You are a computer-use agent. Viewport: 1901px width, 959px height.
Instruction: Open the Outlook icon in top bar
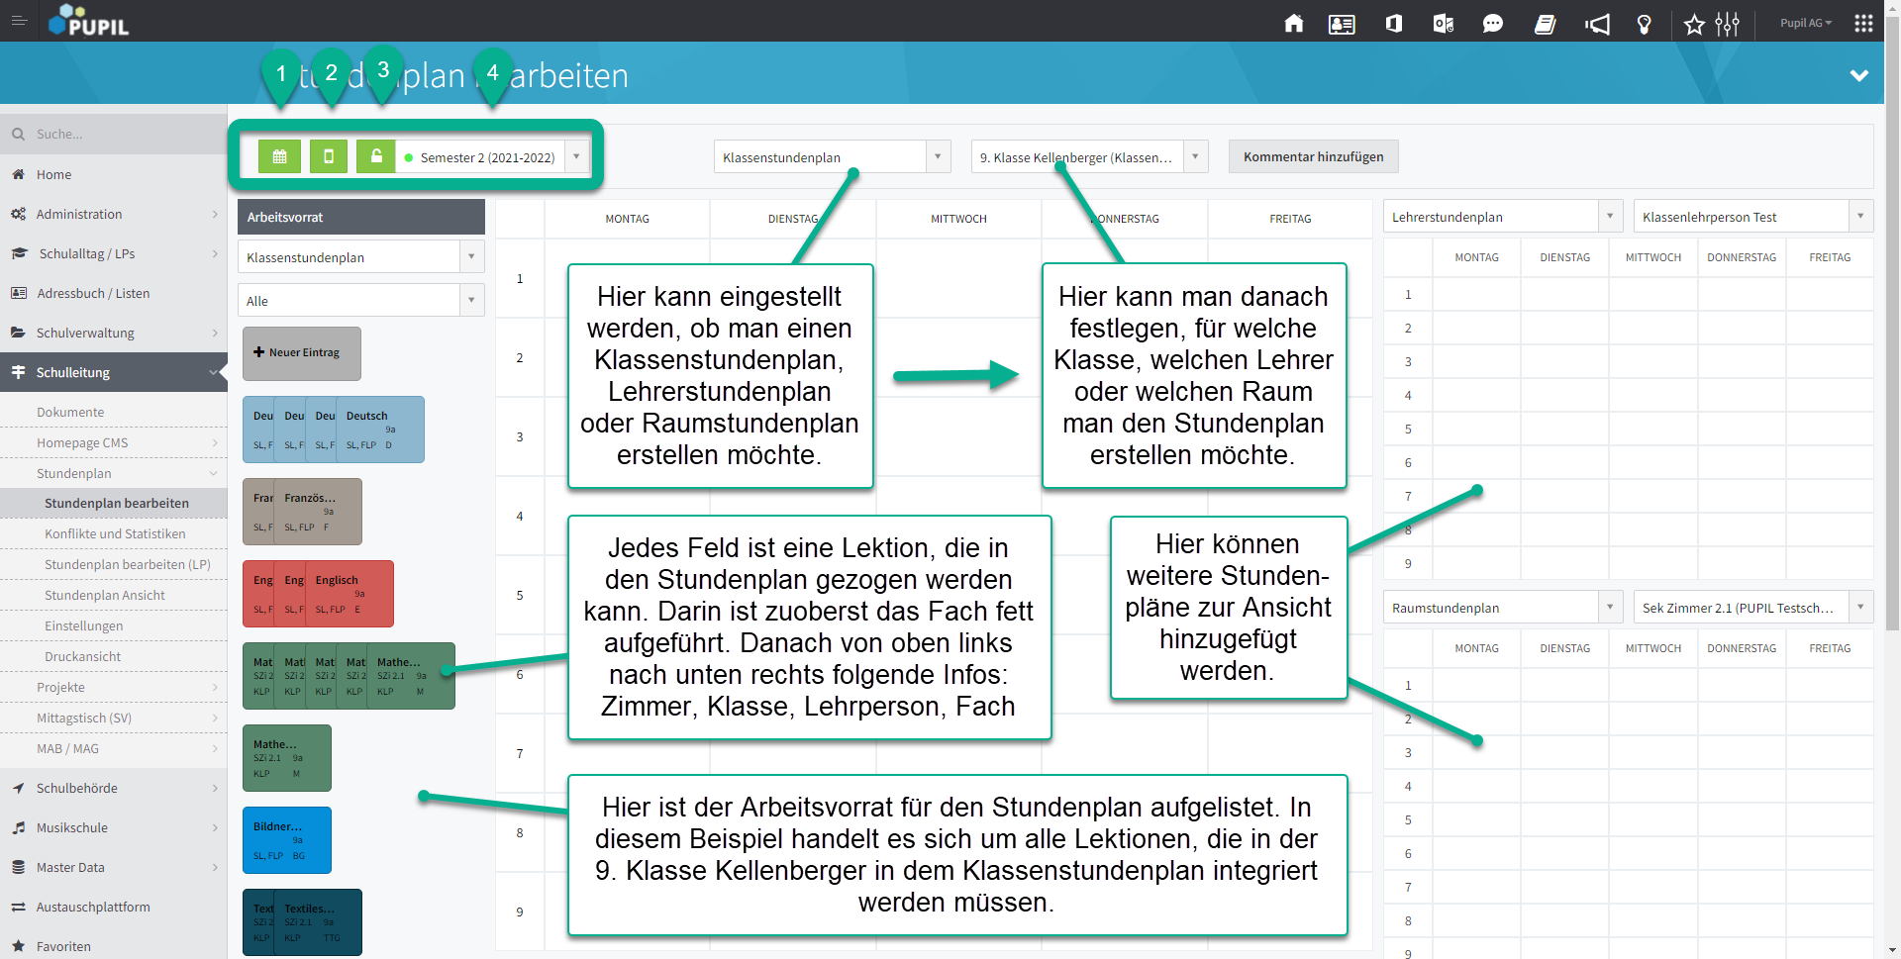click(1444, 23)
